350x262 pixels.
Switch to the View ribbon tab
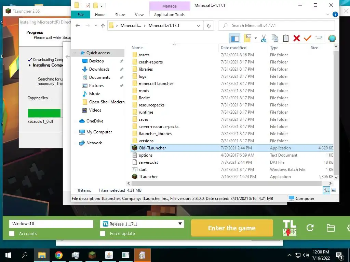coord(139,15)
